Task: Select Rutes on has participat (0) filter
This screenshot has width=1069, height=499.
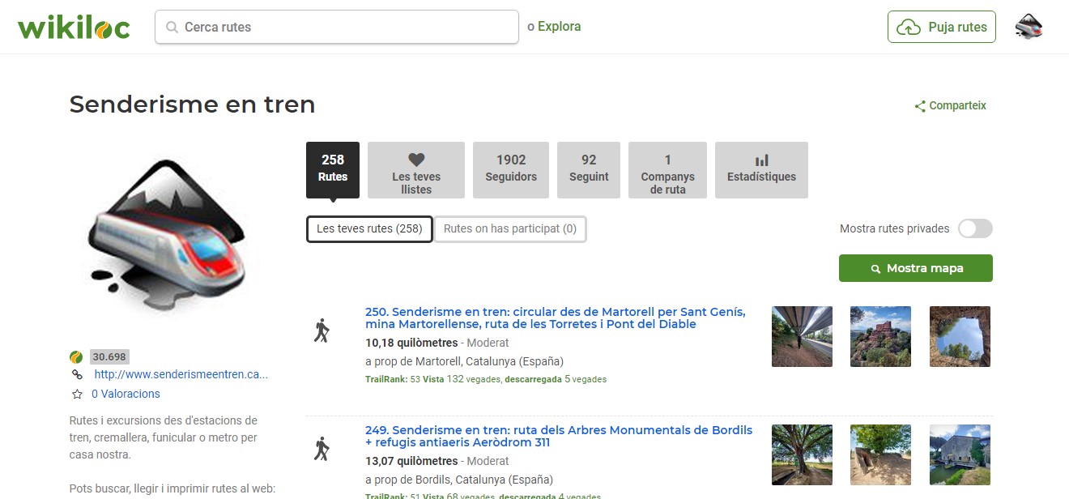Action: click(510, 228)
